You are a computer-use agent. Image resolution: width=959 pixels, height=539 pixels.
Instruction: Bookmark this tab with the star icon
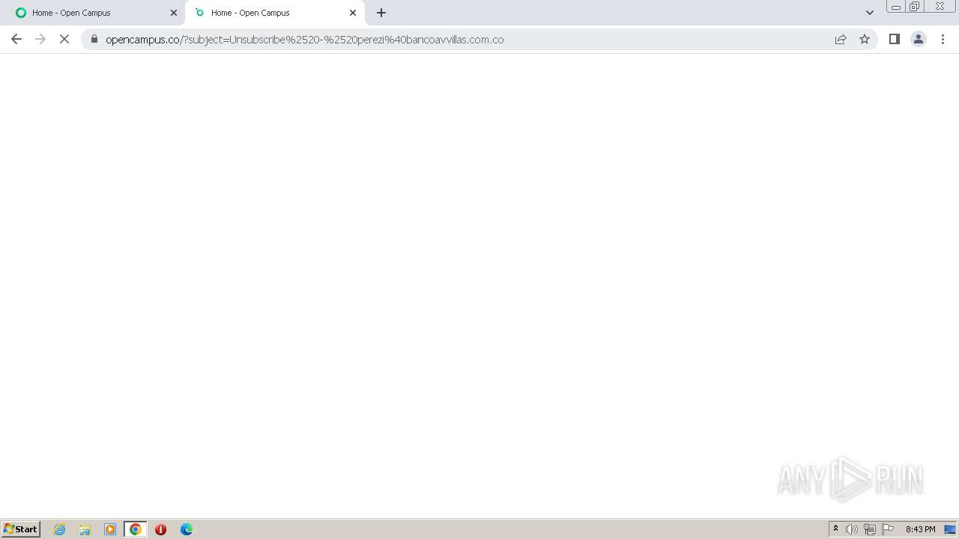tap(865, 39)
